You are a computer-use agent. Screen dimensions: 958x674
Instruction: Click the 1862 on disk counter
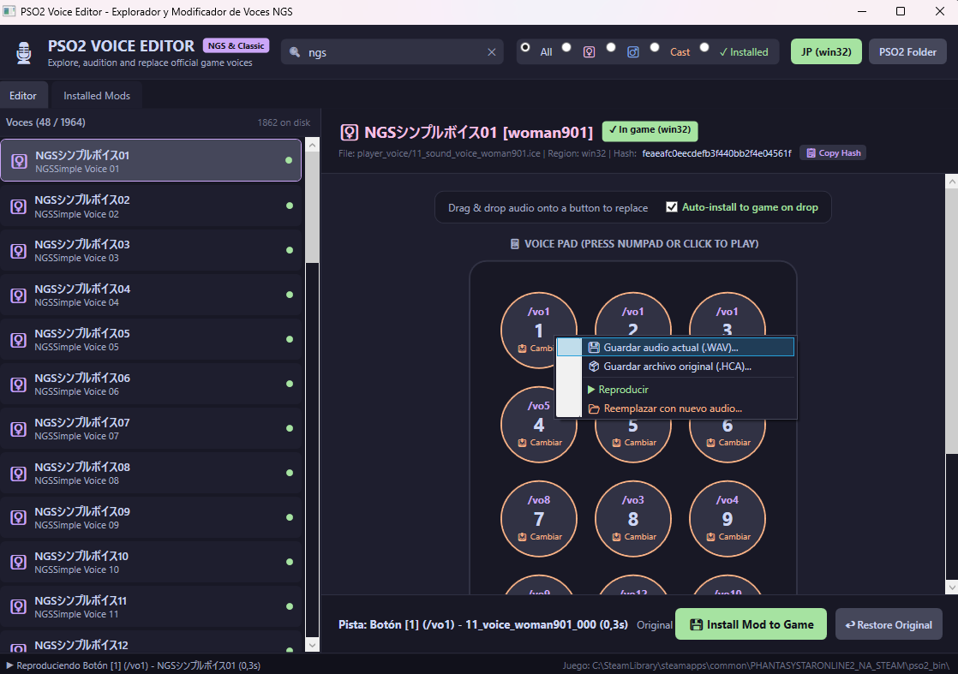(x=284, y=122)
